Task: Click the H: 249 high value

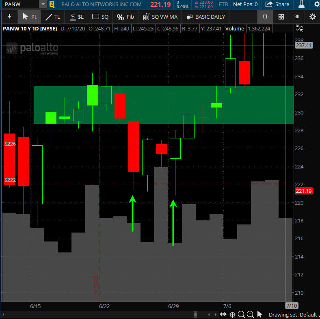Action: 122,28
